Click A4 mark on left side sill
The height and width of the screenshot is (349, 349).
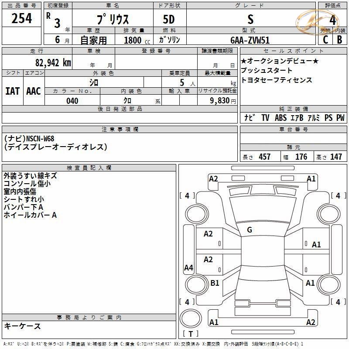point(188,267)
